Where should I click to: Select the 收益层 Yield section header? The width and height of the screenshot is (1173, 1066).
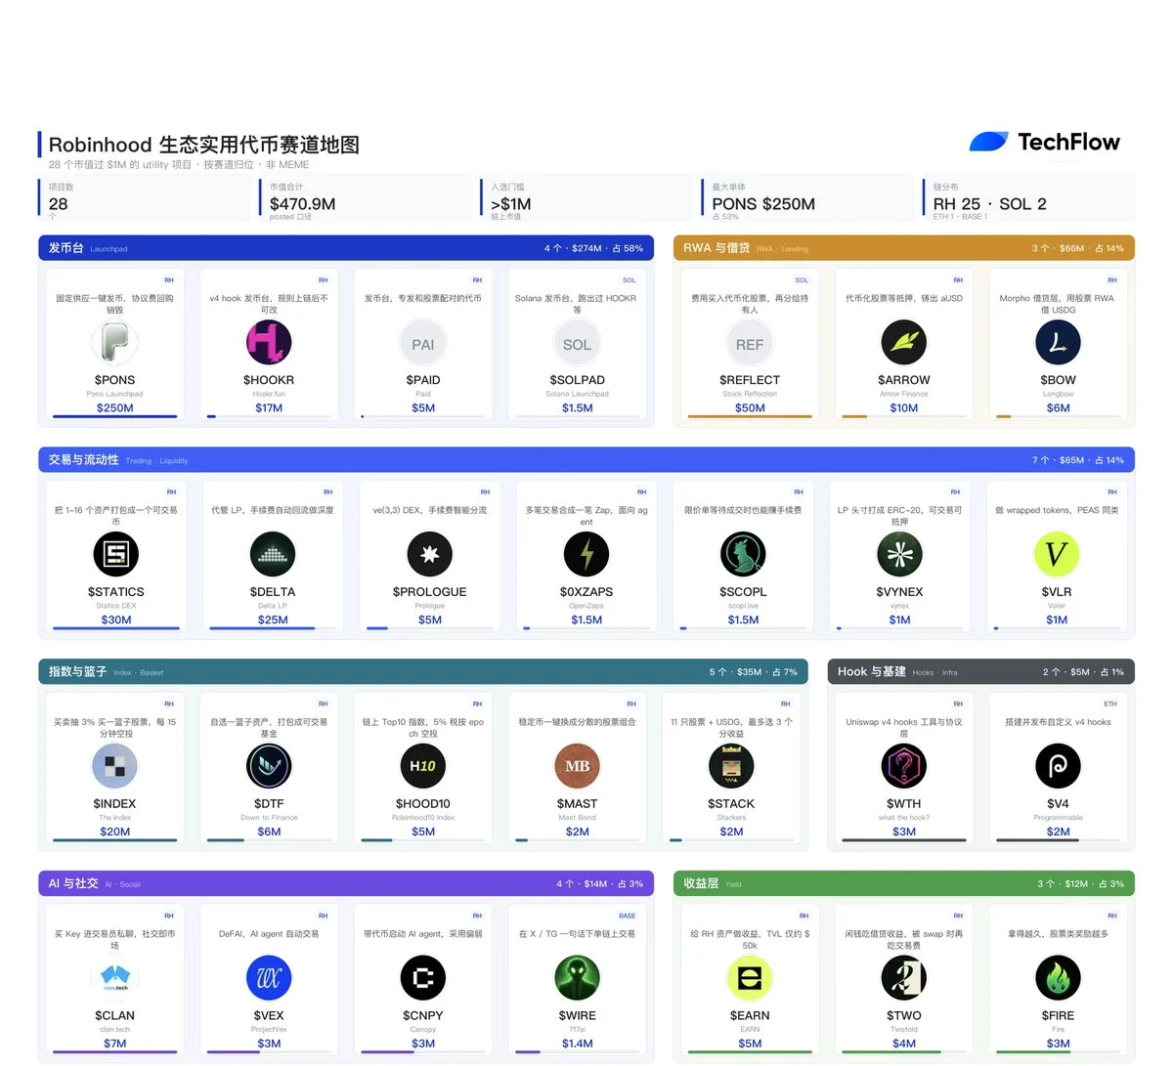904,883
